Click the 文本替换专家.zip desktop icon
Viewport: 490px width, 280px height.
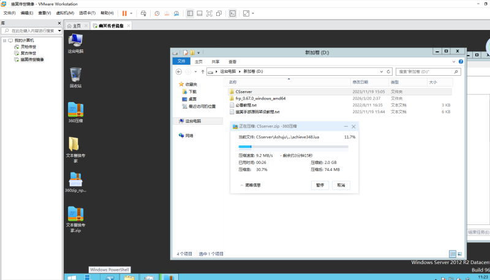click(x=75, y=219)
